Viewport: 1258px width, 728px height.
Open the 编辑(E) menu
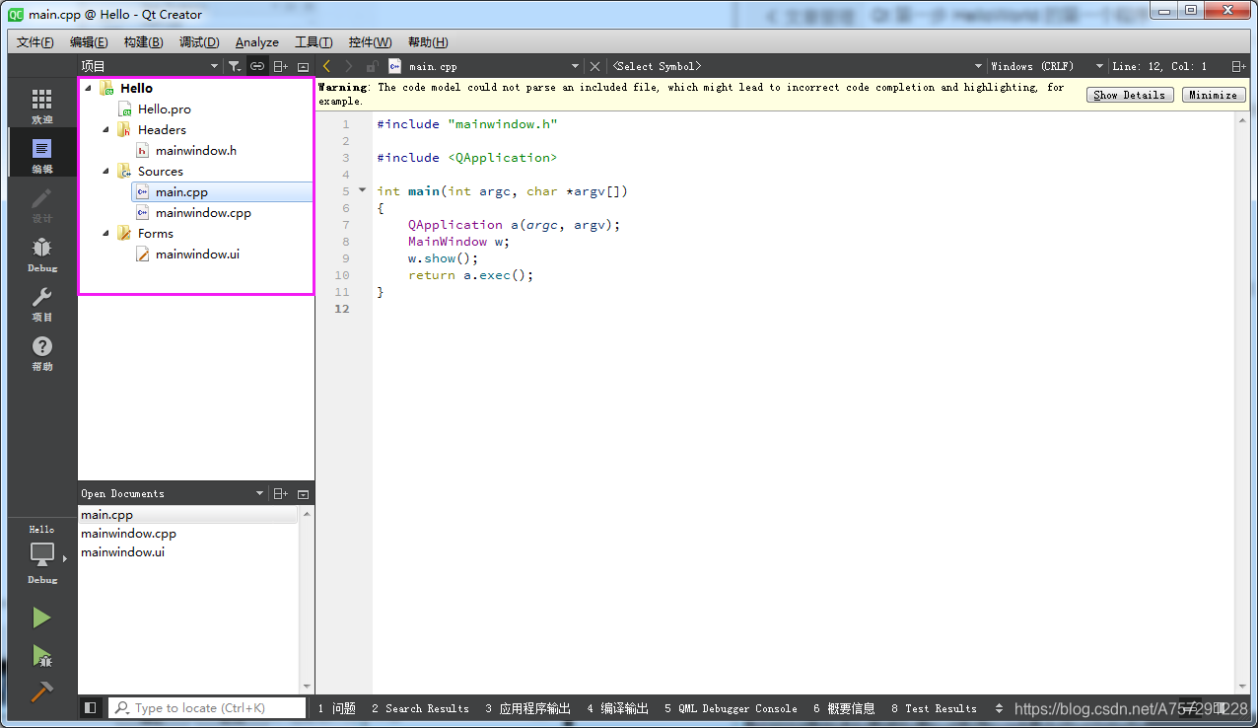click(89, 42)
